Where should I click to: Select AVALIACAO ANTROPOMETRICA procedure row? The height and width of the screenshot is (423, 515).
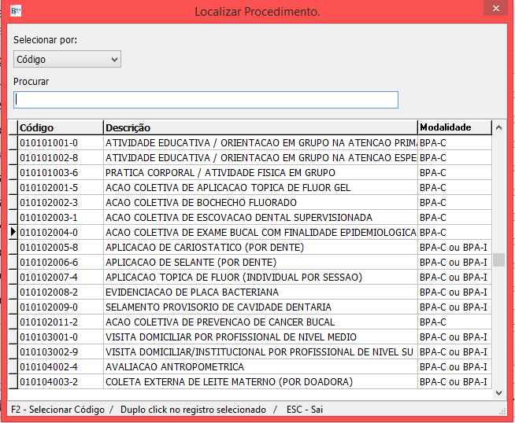[x=175, y=367]
